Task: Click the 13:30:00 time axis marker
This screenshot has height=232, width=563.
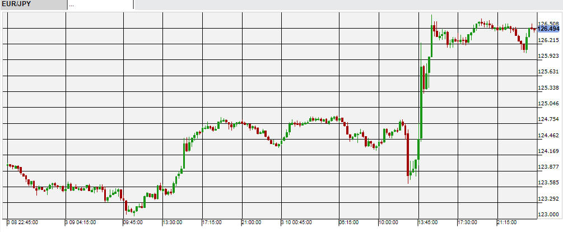Action: click(173, 222)
